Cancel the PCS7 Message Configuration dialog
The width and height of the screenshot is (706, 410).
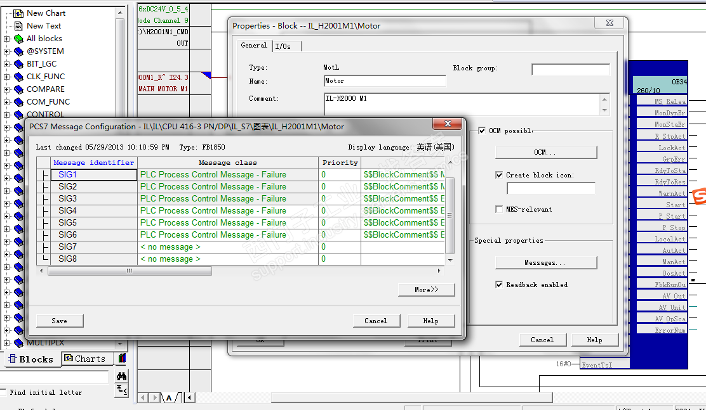tap(376, 321)
